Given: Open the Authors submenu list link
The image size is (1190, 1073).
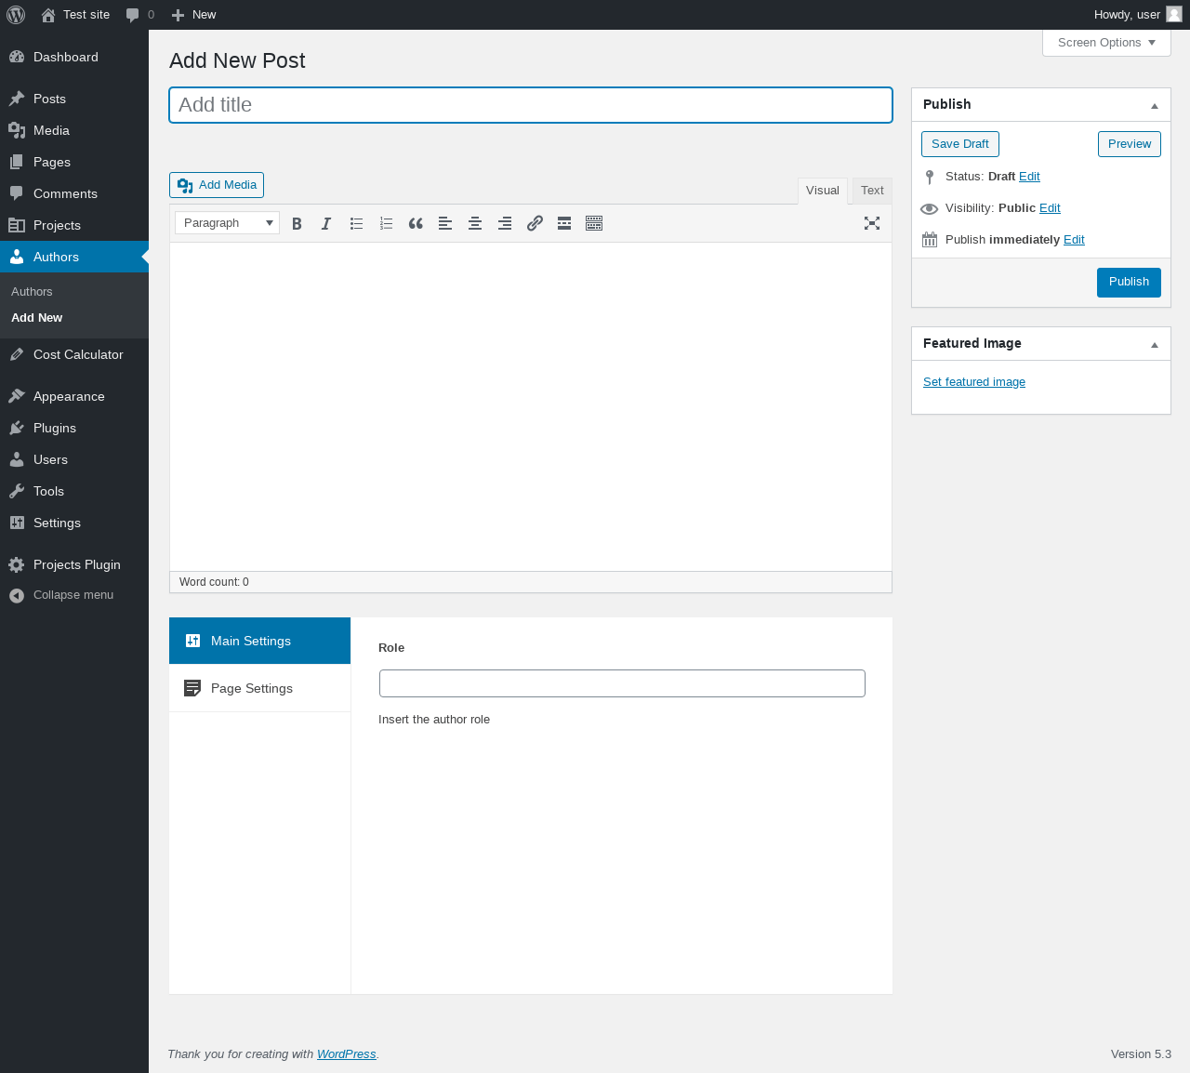Looking at the screenshot, I should tap(32, 292).
